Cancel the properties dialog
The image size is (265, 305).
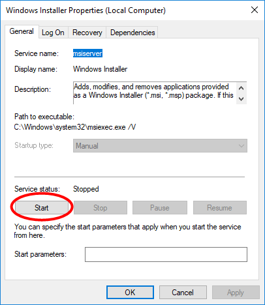click(x=183, y=293)
